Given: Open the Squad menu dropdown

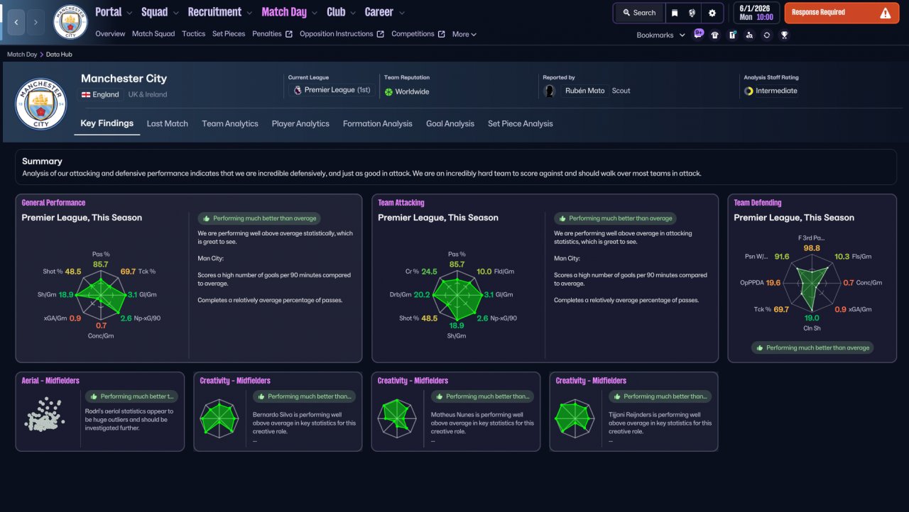Looking at the screenshot, I should [x=159, y=12].
